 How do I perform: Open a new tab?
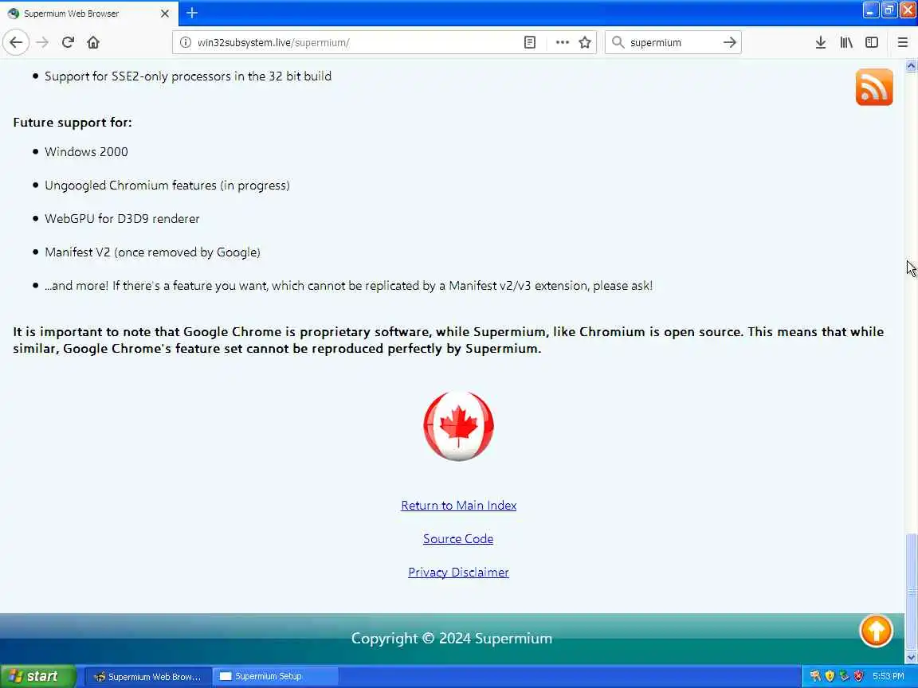click(x=192, y=13)
